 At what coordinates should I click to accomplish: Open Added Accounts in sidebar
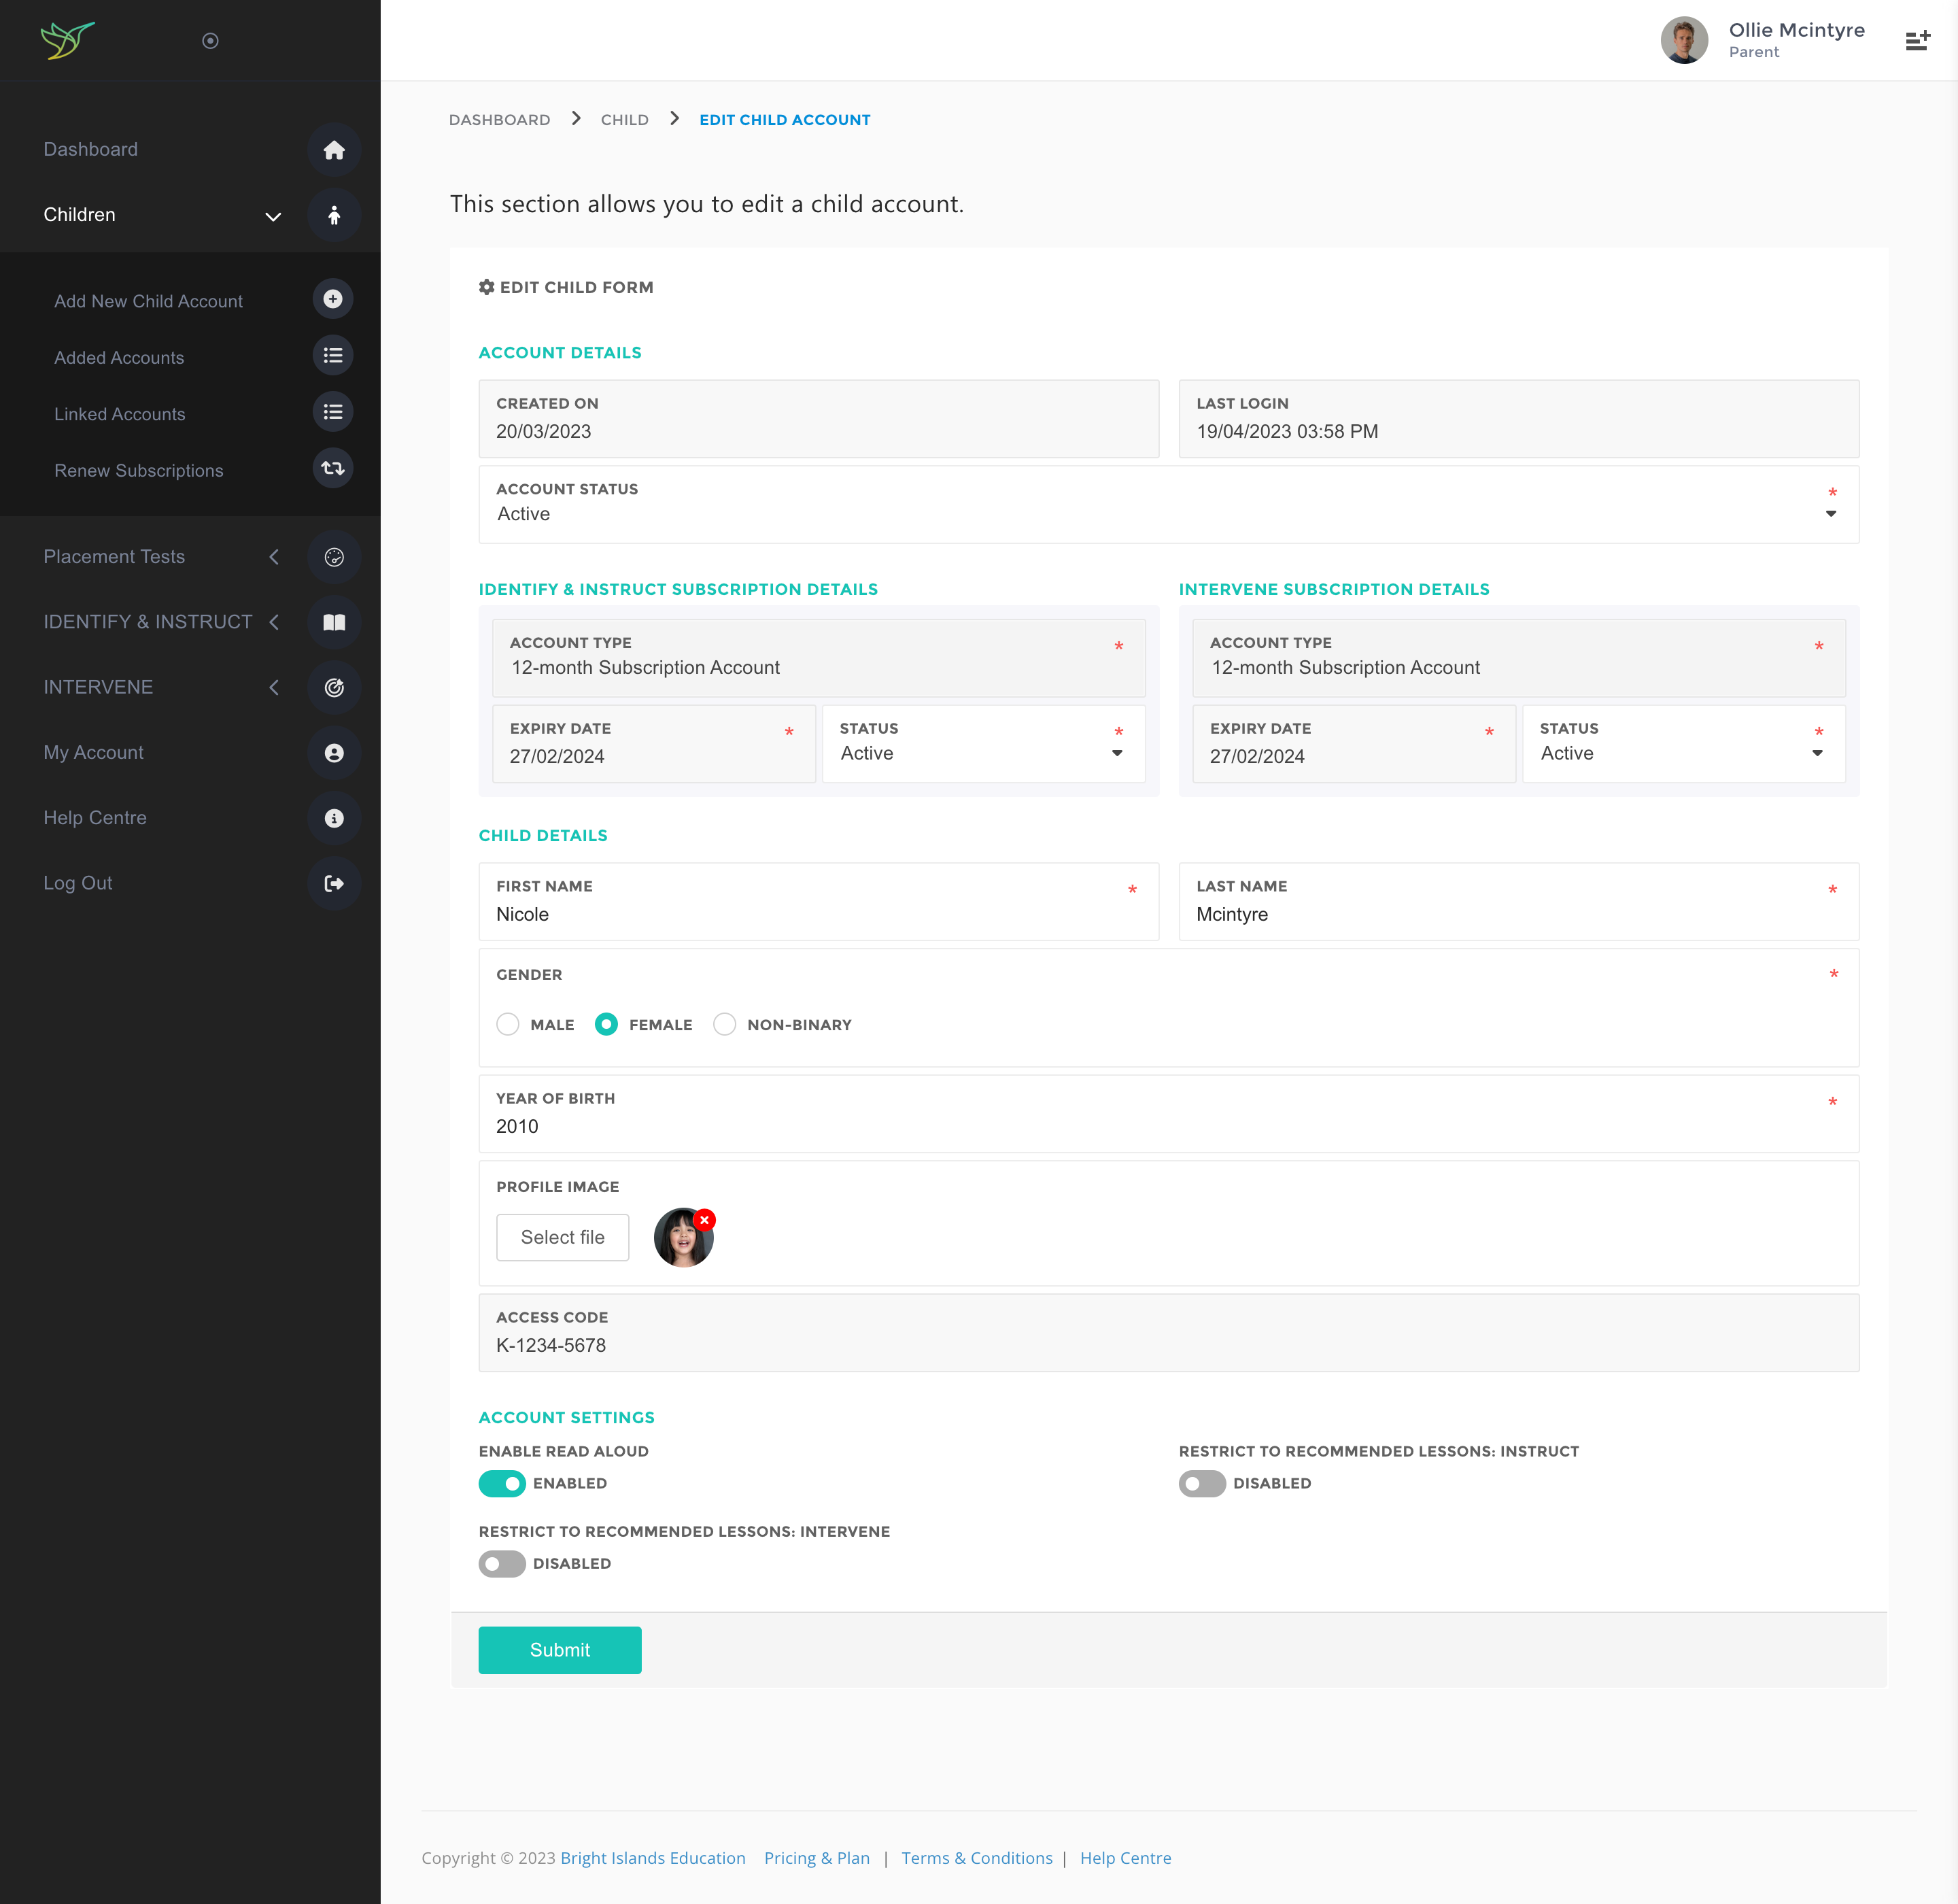tap(119, 358)
